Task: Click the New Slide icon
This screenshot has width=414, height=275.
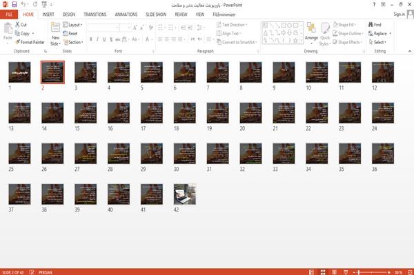Action: [x=55, y=28]
